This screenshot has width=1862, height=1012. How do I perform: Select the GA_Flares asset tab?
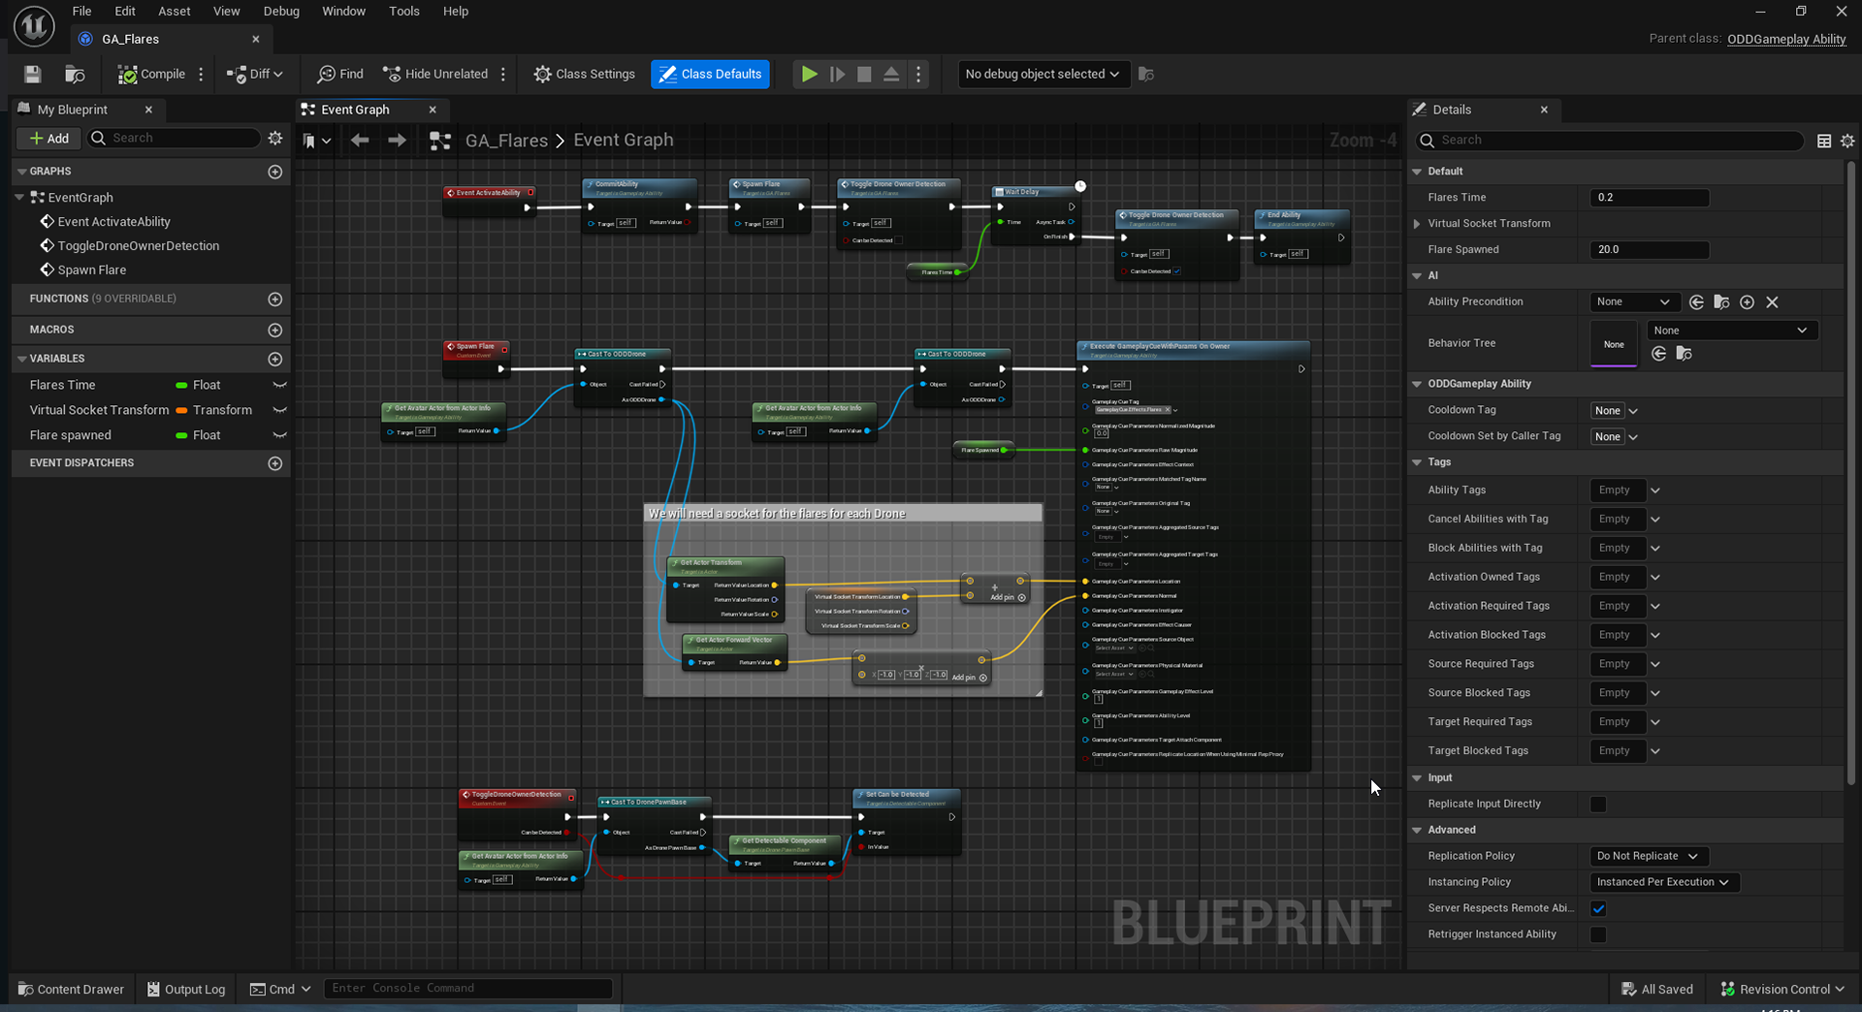click(131, 40)
